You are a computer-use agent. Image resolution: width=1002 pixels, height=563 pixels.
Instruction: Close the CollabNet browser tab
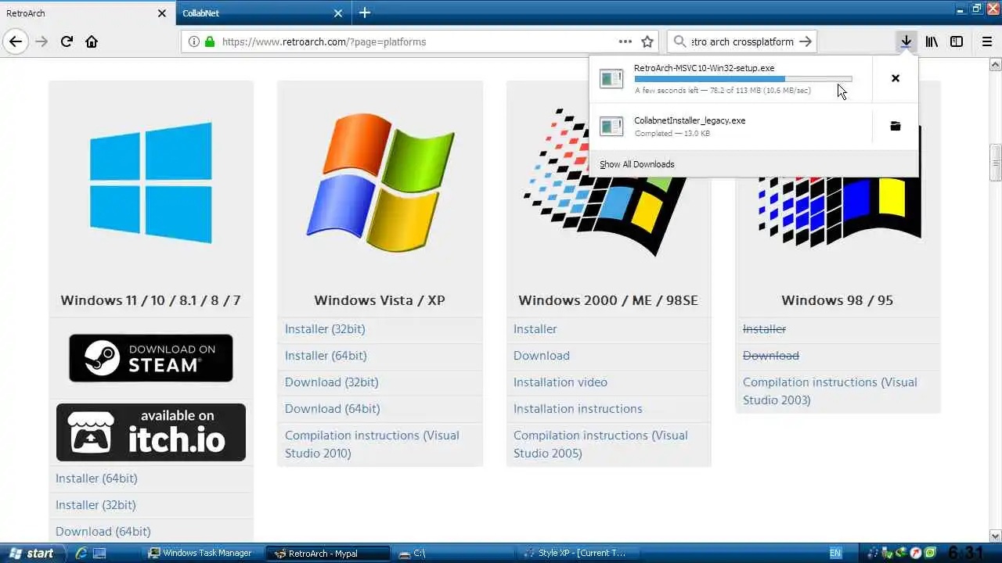click(338, 13)
